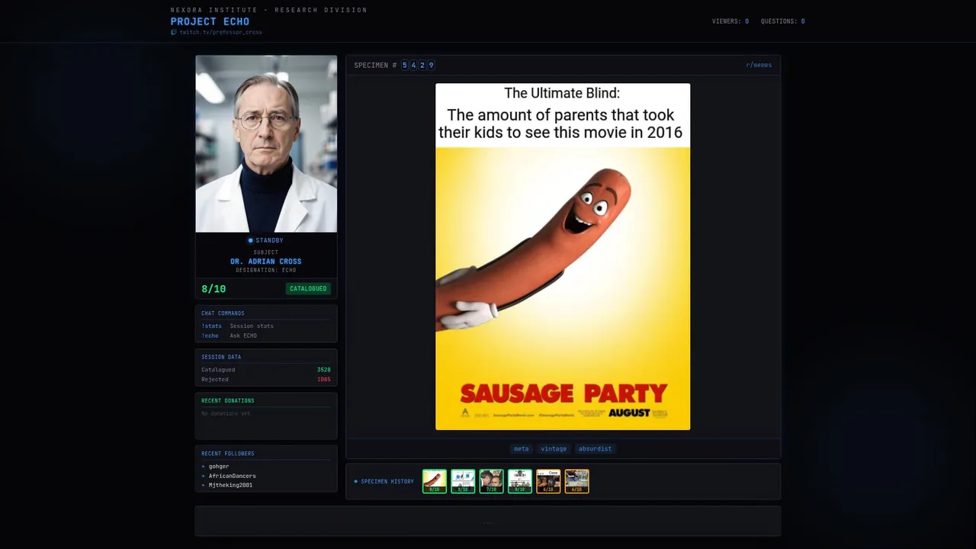Image resolution: width=976 pixels, height=549 pixels.
Task: Select the 'vintage' tag
Action: (x=554, y=449)
